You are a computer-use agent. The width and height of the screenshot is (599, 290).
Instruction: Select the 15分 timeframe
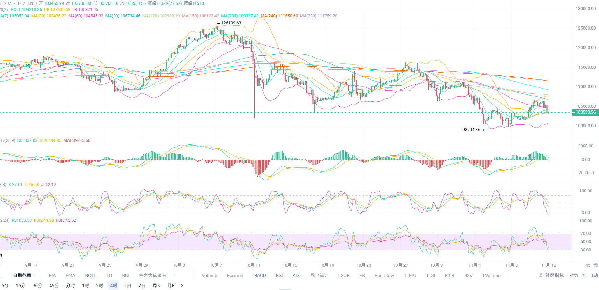21,285
